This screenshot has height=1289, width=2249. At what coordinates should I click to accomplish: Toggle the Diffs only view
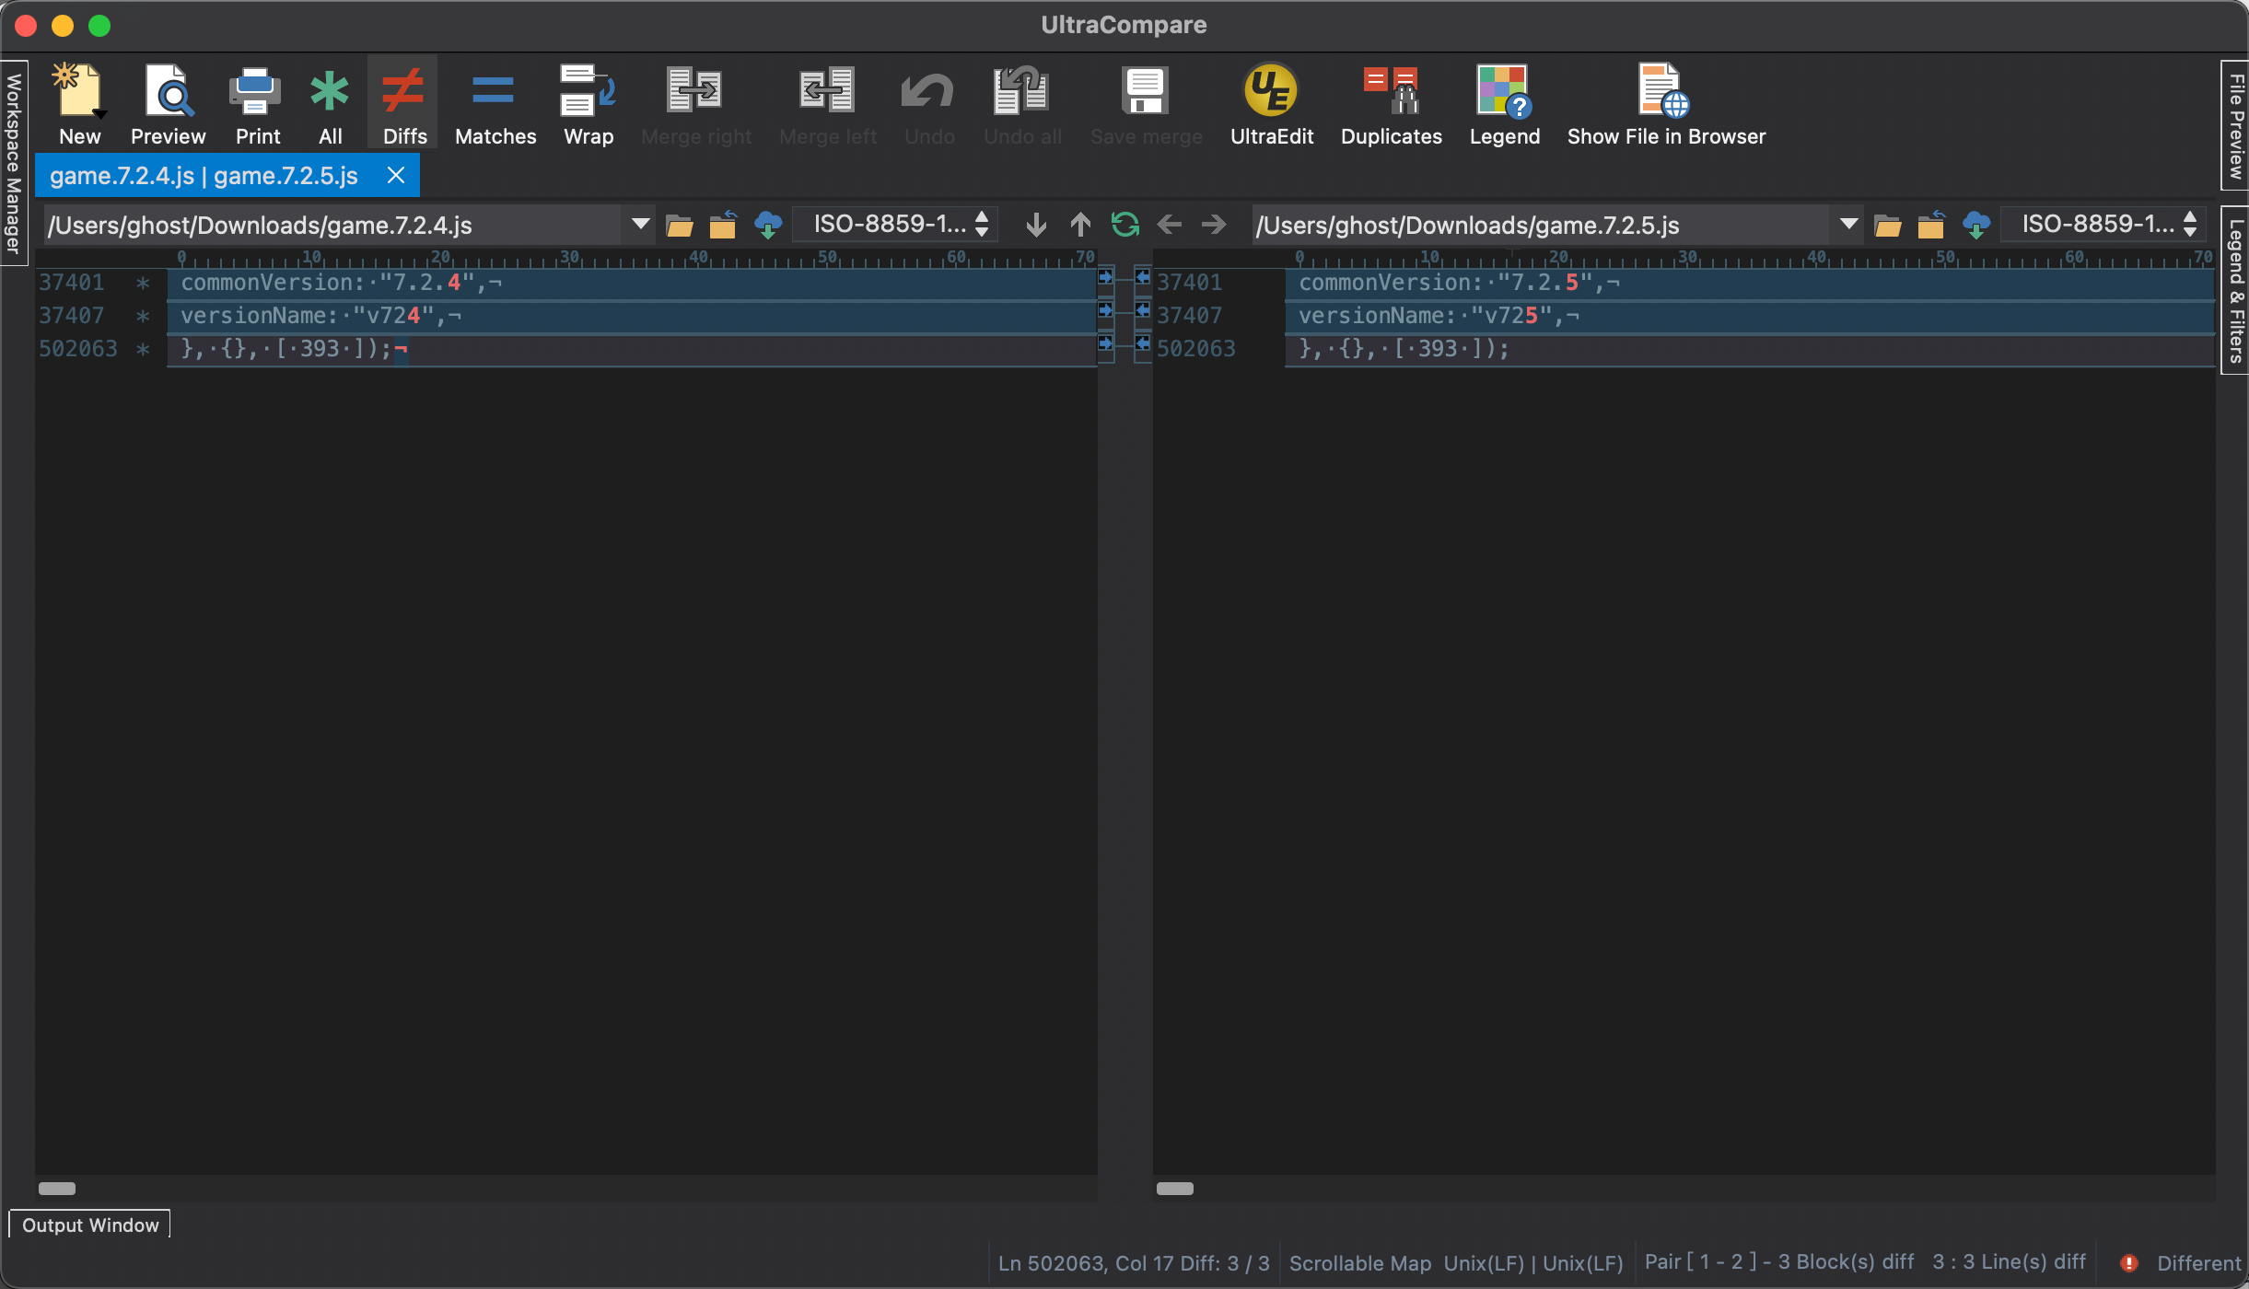(x=403, y=92)
